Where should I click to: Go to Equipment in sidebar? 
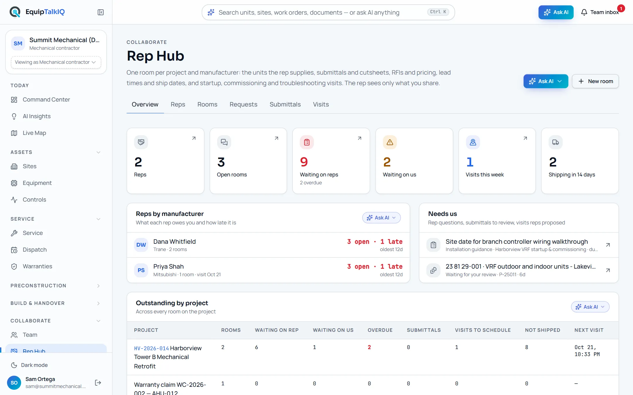coord(56,183)
